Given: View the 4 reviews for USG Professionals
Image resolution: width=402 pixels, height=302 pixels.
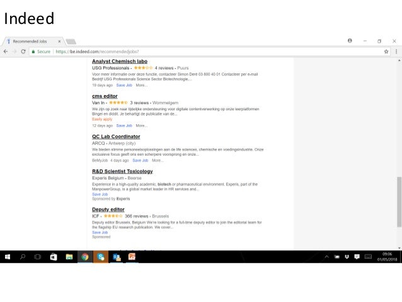Looking at the screenshot, I should tap(164, 68).
